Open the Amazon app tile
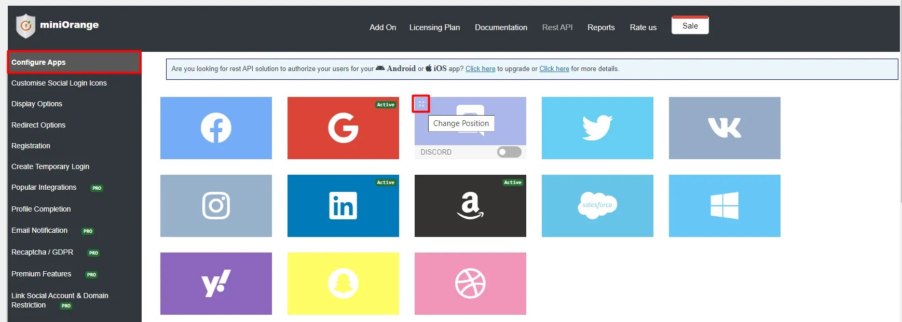Image resolution: width=902 pixels, height=322 pixels. [x=470, y=206]
